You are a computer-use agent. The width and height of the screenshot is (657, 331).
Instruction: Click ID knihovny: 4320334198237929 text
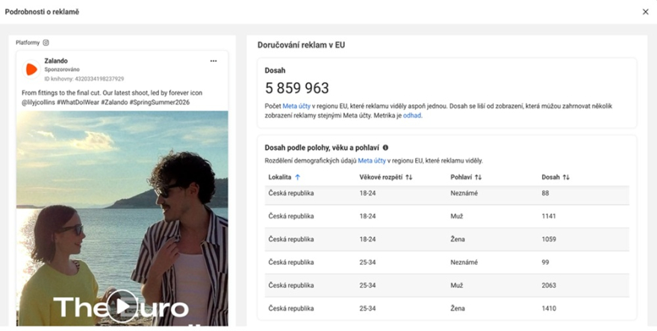tap(84, 79)
